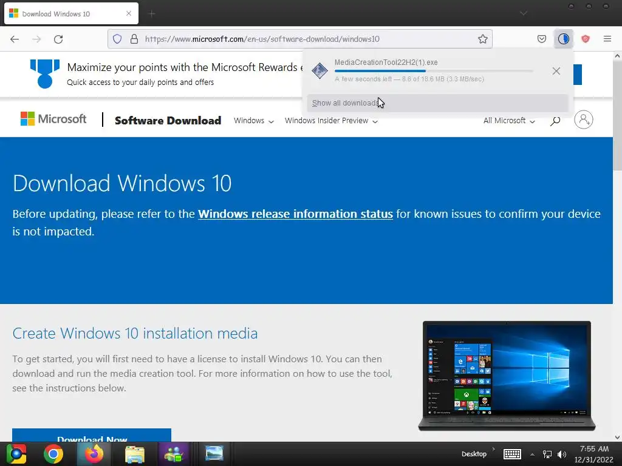
Task: Open the users app taskbar icon
Action: pos(174,454)
